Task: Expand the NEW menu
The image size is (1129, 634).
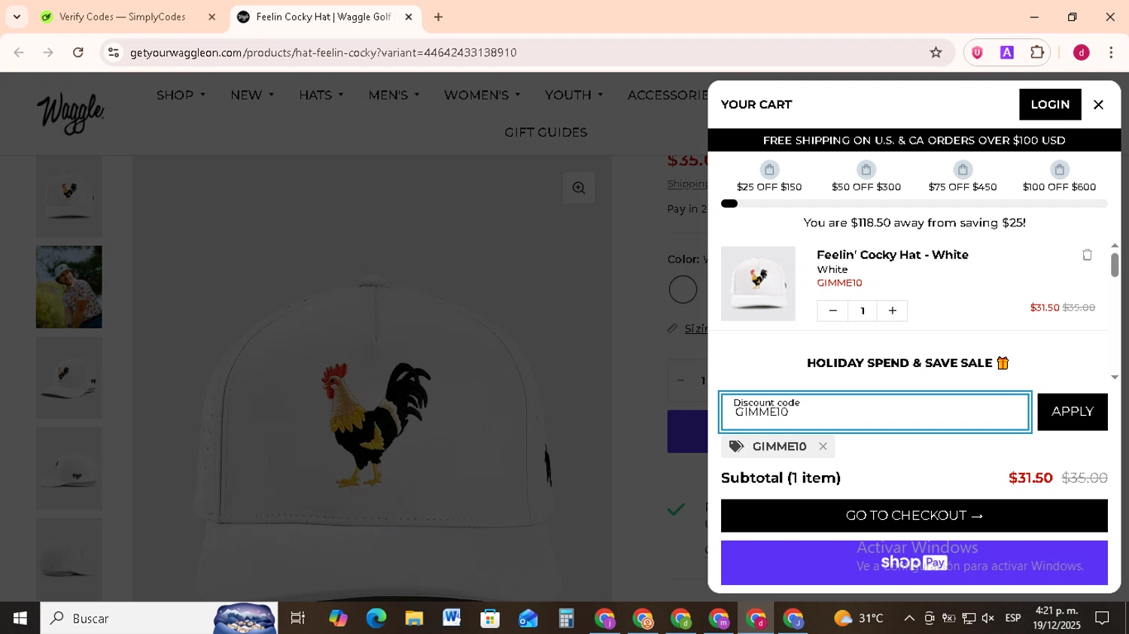Action: [x=252, y=96]
